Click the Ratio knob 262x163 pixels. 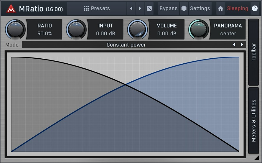[x=15, y=29]
